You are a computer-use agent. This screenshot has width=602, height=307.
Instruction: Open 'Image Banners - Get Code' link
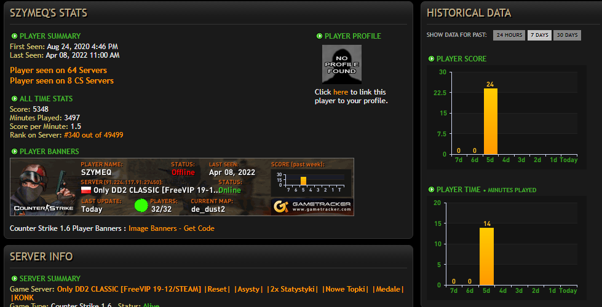171,228
